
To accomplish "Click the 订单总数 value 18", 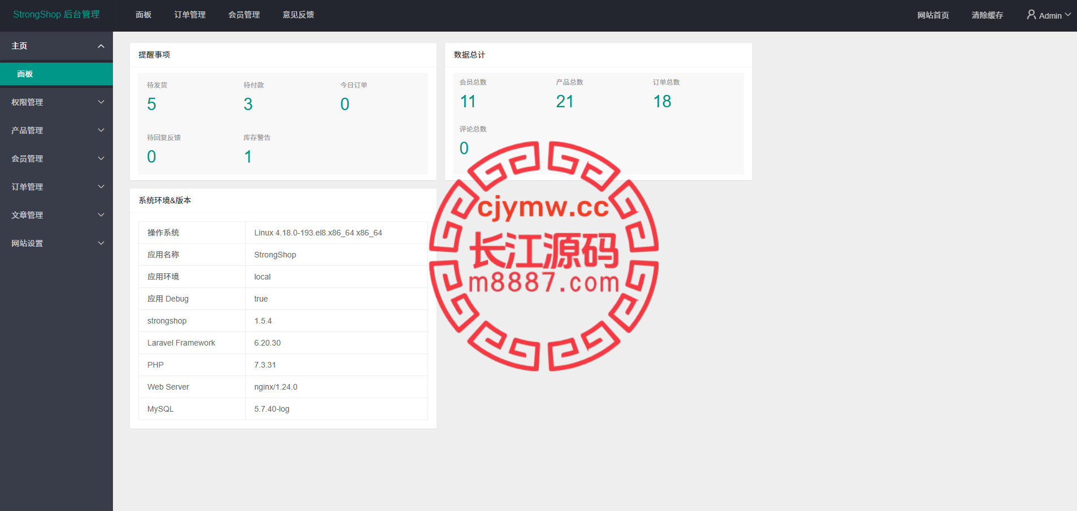I will point(662,101).
